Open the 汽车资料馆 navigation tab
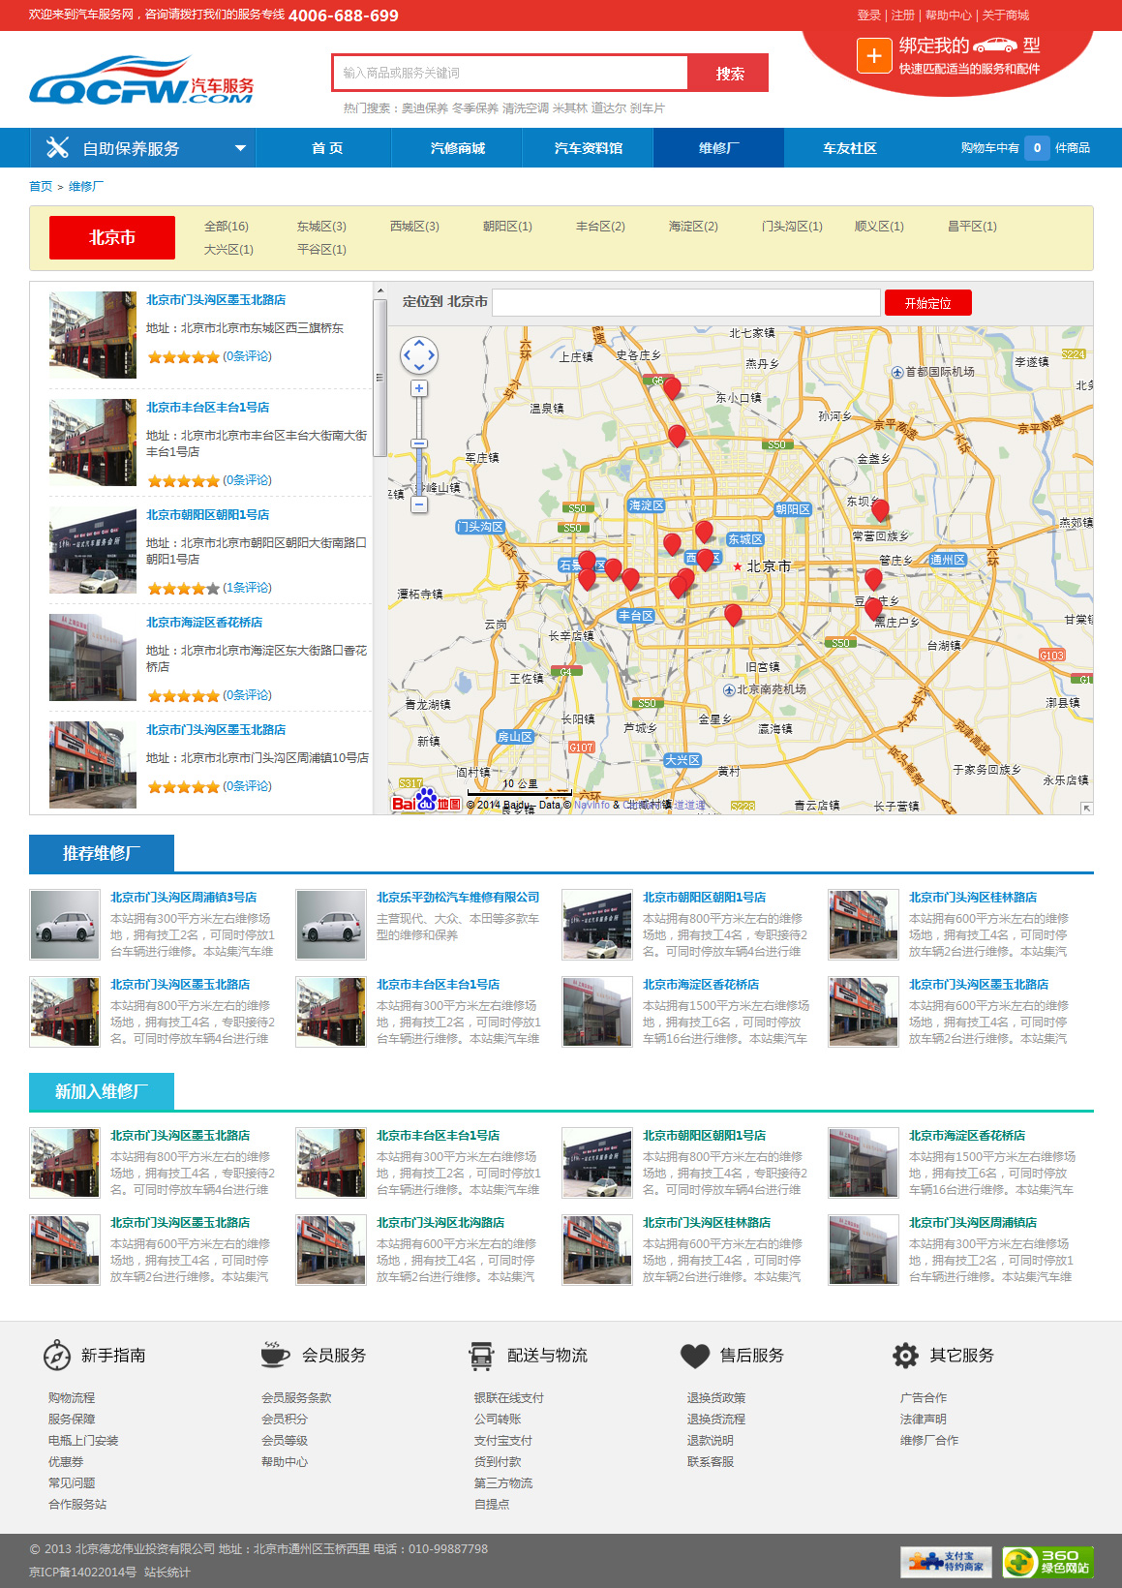Viewport: 1122px width, 1588px height. tap(589, 148)
